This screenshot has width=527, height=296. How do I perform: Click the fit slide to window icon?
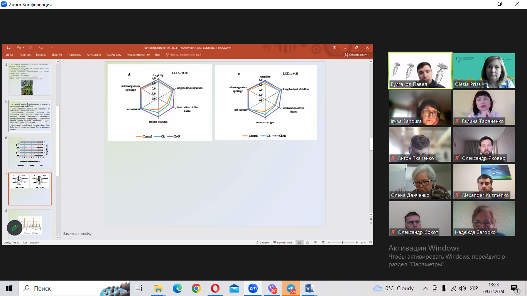[x=370, y=242]
